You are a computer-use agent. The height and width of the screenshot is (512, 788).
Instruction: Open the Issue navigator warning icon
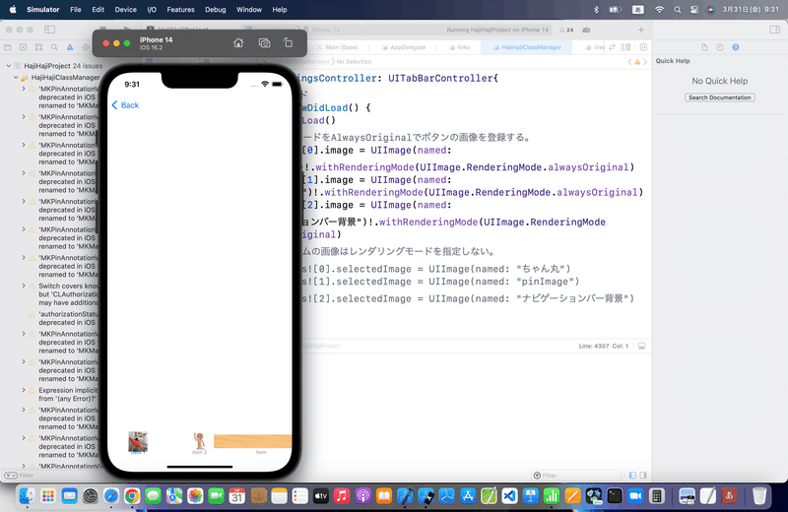[x=70, y=47]
